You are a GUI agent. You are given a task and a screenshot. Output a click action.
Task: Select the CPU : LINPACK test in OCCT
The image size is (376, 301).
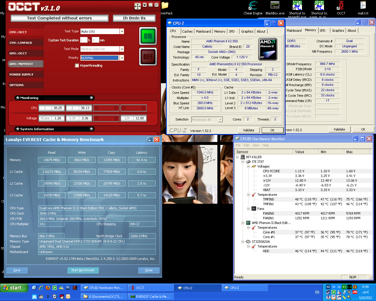[x=26, y=43]
